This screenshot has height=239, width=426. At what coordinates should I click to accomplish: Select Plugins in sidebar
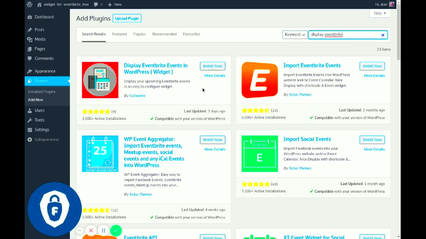point(47,81)
